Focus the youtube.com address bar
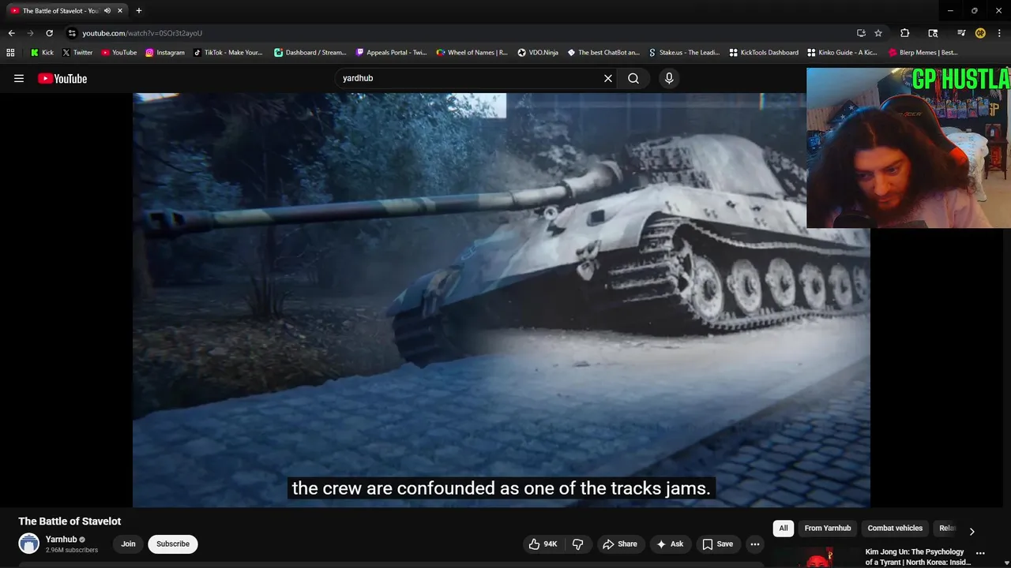The height and width of the screenshot is (568, 1011). 458,33
